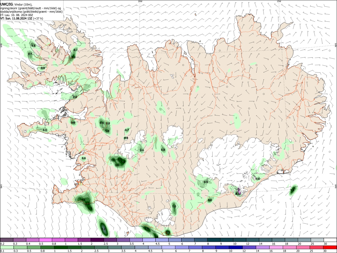Select blue swatch between 8 and 9, lower legend
Viewport: 337px width, 253px height.
(209, 247)
